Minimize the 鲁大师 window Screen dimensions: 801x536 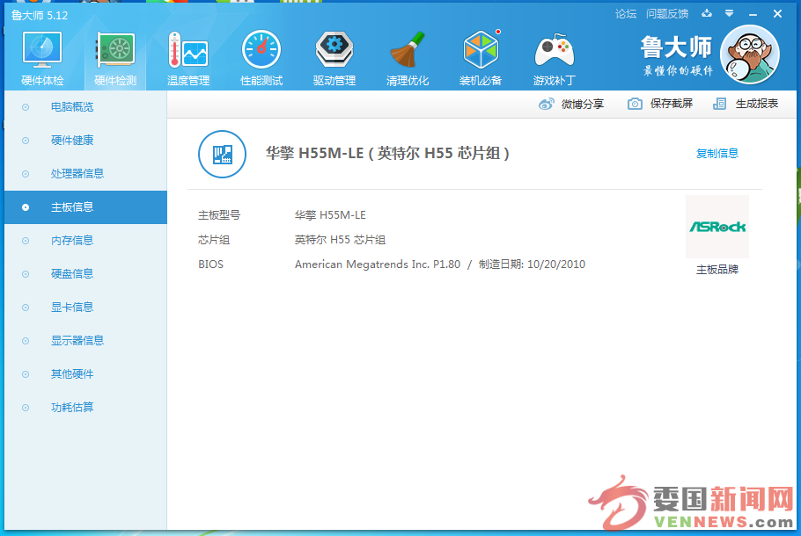753,14
